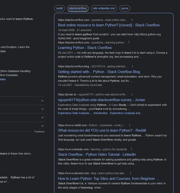Click the Feedback link
Image resolution: width=180 pixels, height=193 pixels.
[x=39, y=132]
